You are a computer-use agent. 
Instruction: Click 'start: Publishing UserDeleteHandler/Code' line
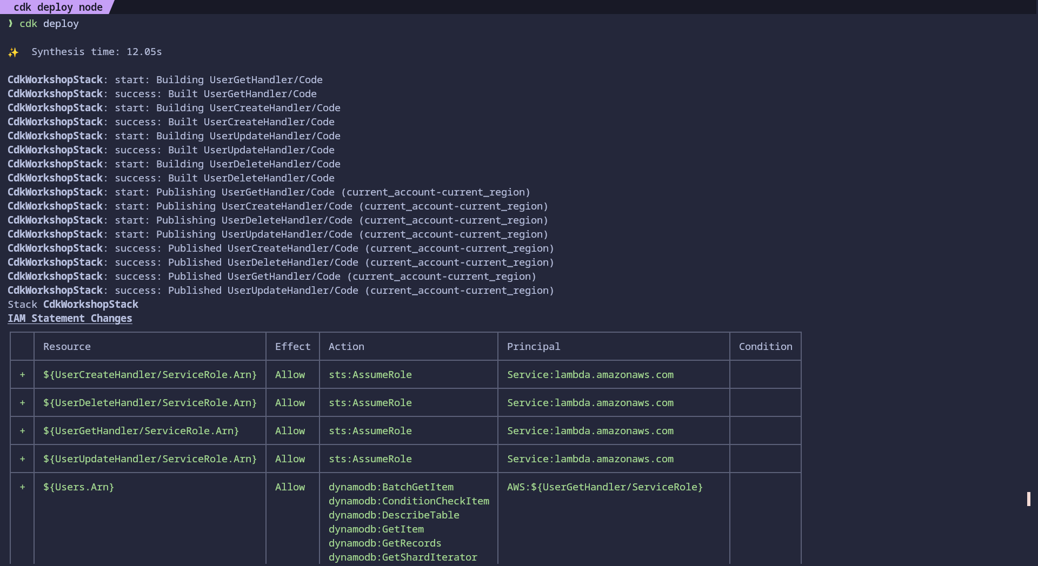[x=278, y=220]
